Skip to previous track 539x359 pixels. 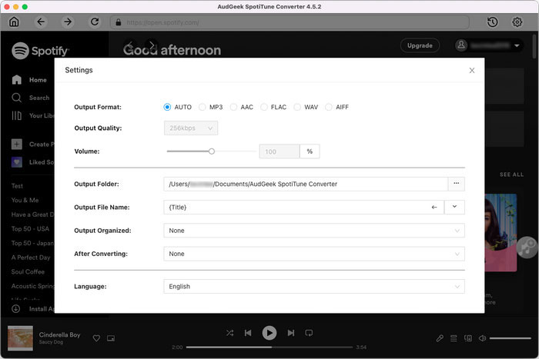(248, 333)
